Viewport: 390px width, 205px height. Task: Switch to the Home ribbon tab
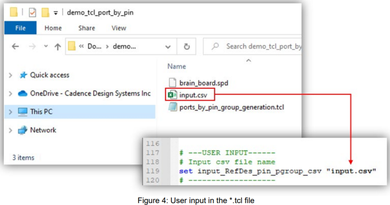pos(53,28)
